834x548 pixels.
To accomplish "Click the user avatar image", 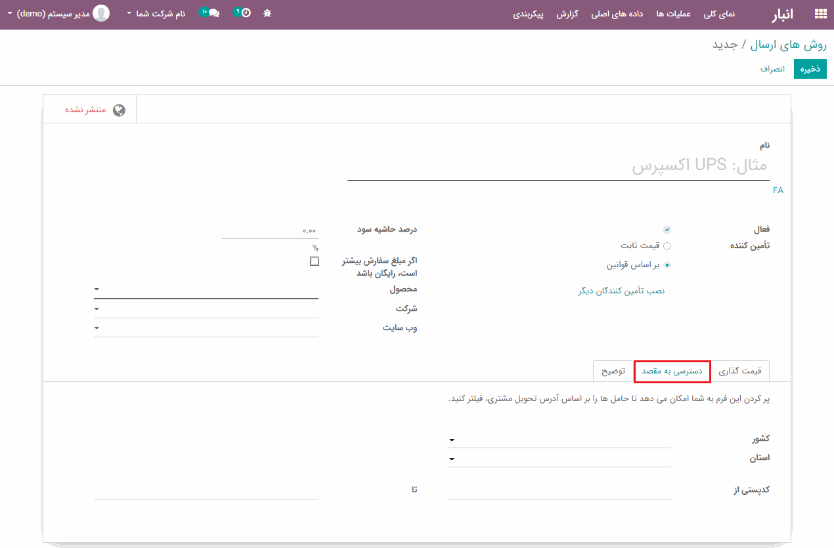I will [101, 13].
